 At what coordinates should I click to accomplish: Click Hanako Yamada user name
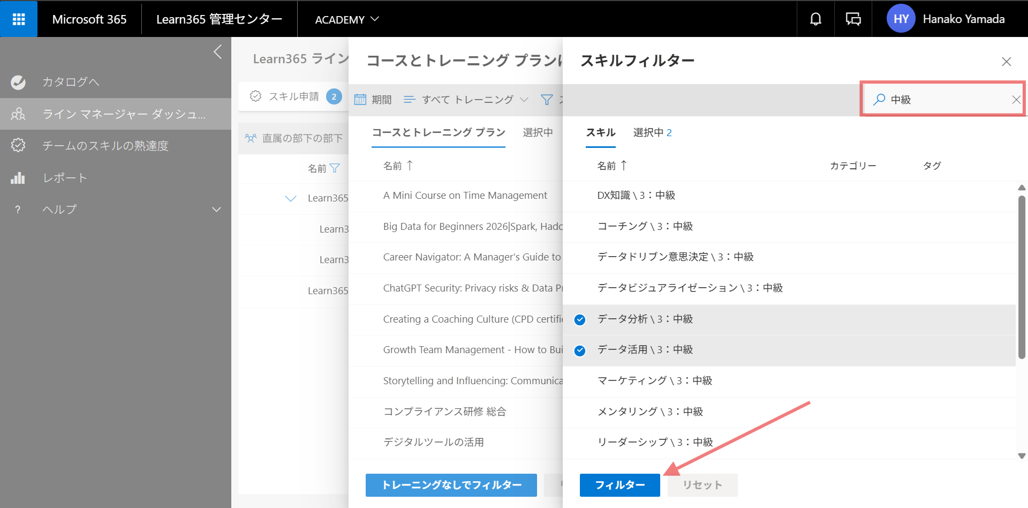(x=963, y=19)
